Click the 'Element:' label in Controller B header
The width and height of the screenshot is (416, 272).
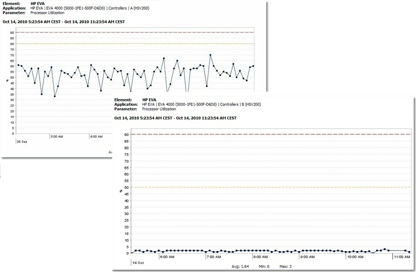click(123, 100)
